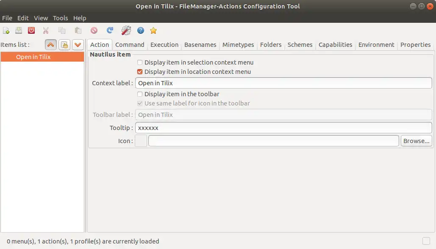The width and height of the screenshot is (436, 249).
Task: Select the Action tab
Action: click(x=100, y=45)
